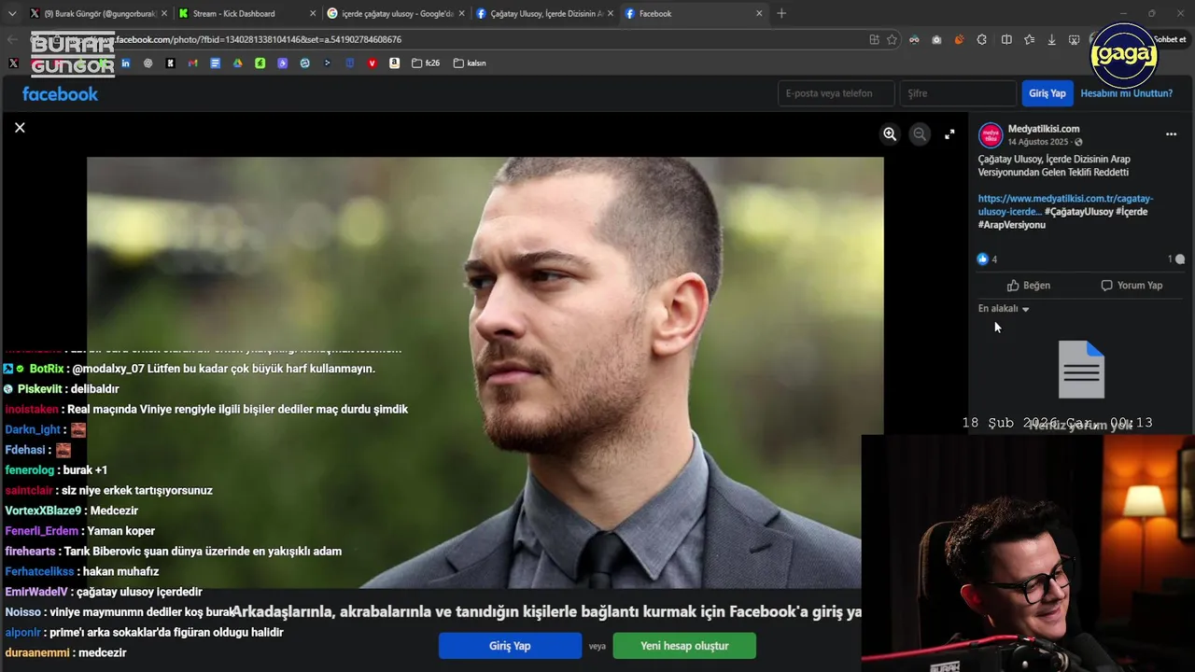
Task: View the like reactions count
Action: tap(988, 259)
